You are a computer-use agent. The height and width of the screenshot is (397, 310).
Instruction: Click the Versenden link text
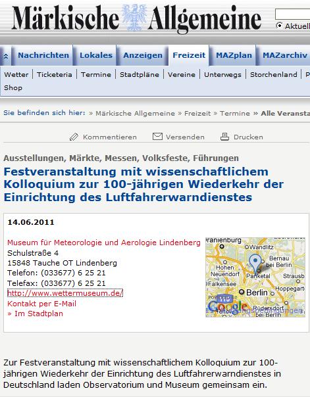pyautogui.click(x=185, y=137)
